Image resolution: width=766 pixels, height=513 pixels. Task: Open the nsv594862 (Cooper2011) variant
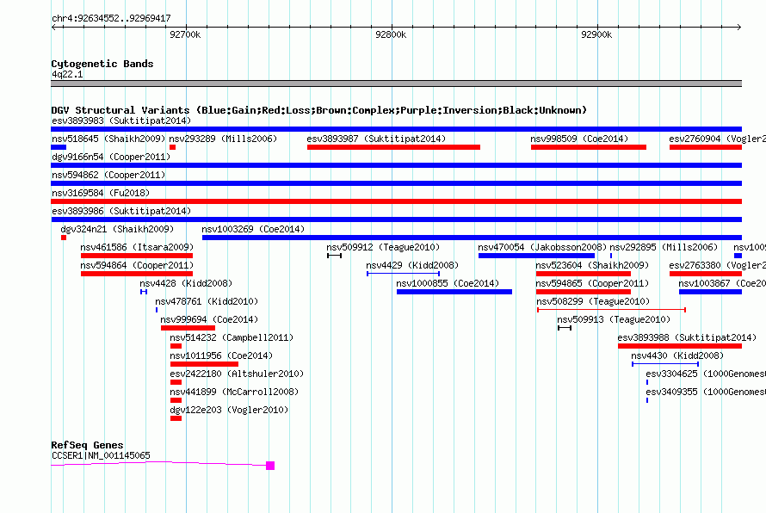(x=108, y=175)
